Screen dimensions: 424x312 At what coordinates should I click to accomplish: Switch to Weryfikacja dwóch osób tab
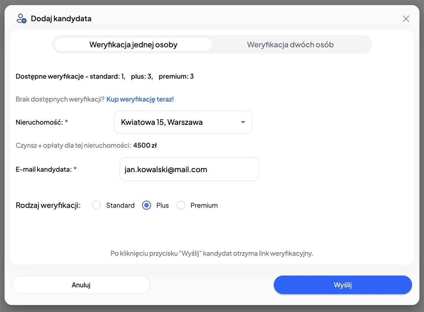tap(290, 45)
